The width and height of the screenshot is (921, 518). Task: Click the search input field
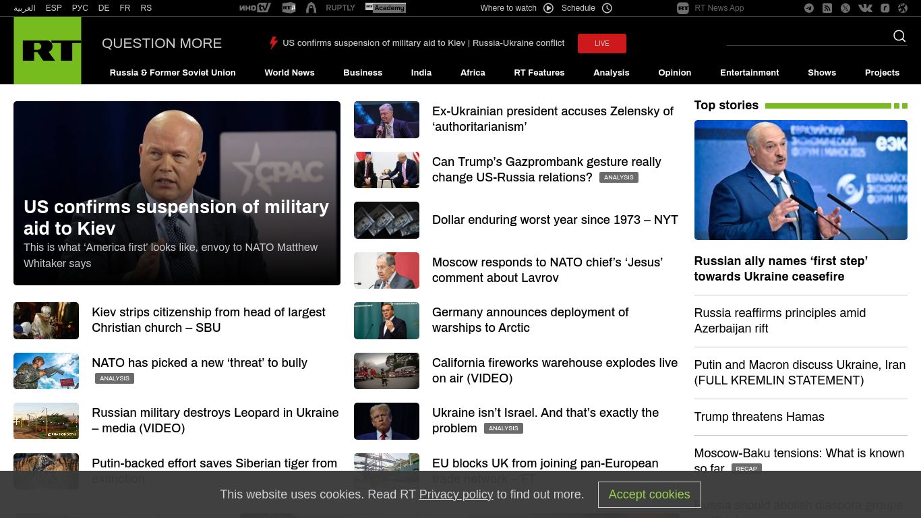coord(809,36)
